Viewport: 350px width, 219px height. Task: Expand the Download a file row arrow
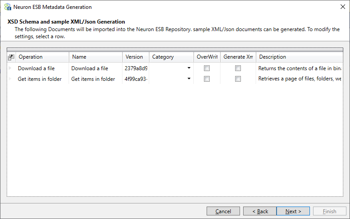pos(10,68)
